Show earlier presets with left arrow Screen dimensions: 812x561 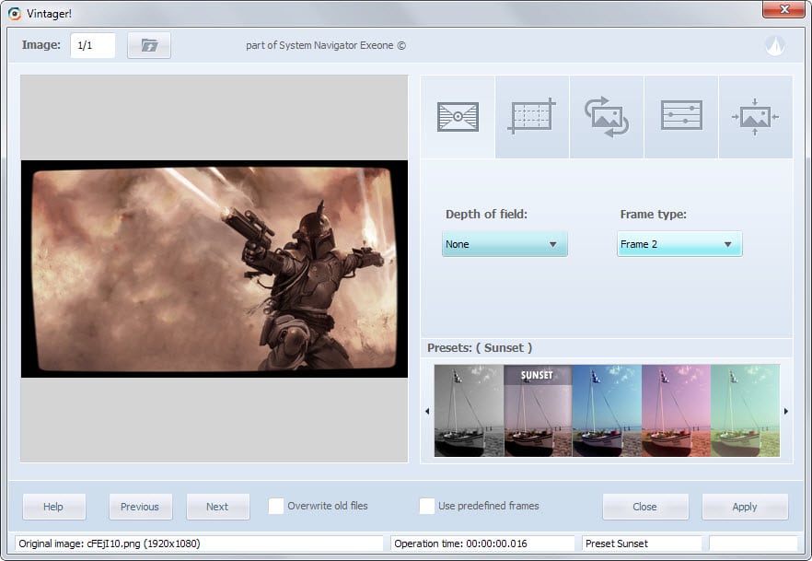click(x=427, y=411)
